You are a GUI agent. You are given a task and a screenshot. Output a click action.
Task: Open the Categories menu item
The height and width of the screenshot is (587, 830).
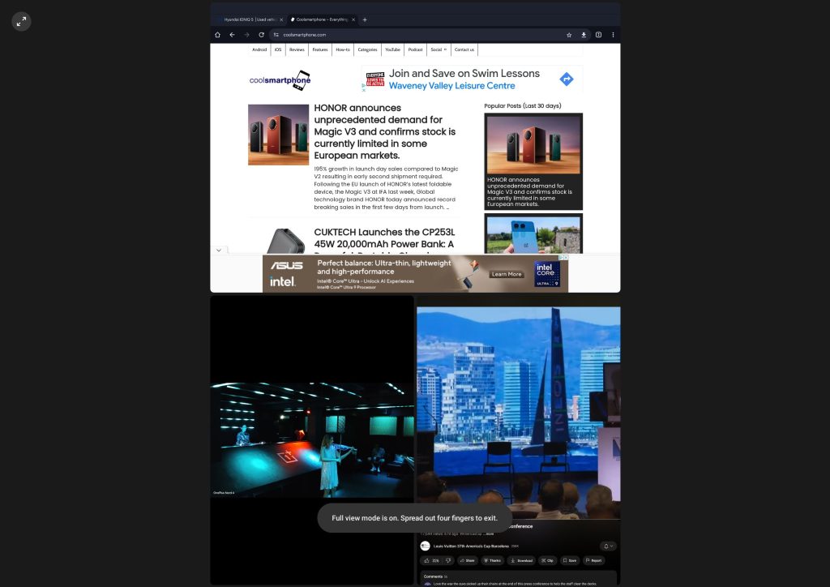click(367, 49)
